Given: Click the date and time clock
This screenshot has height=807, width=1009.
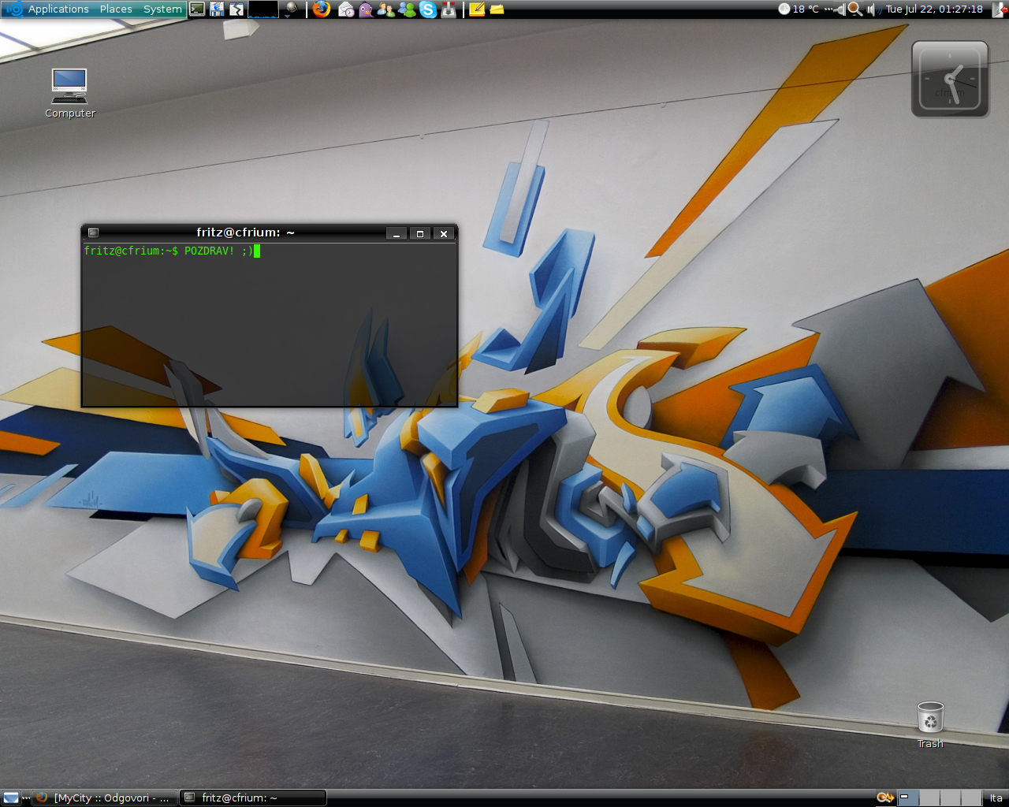Looking at the screenshot, I should (934, 9).
